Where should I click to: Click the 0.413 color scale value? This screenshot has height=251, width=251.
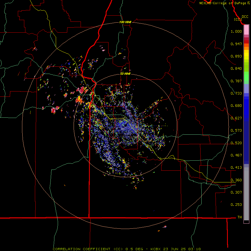coord(236,168)
